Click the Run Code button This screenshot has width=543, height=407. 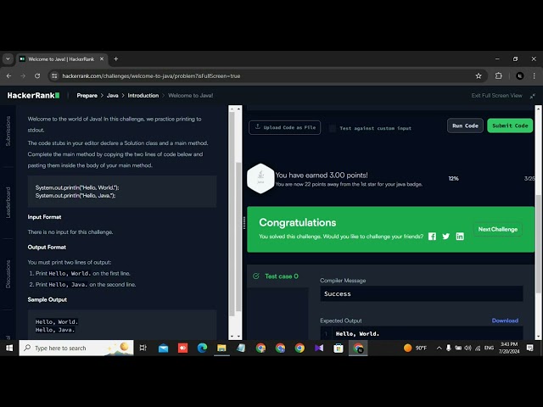(x=465, y=125)
